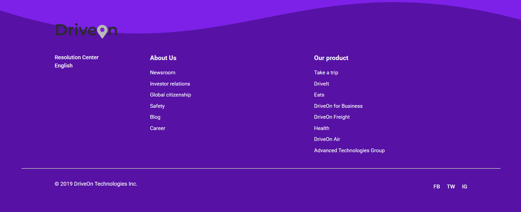The width and height of the screenshot is (521, 212).
Task: Select Take a trip
Action: click(326, 73)
